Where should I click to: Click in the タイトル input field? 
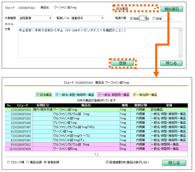[x=100, y=24]
